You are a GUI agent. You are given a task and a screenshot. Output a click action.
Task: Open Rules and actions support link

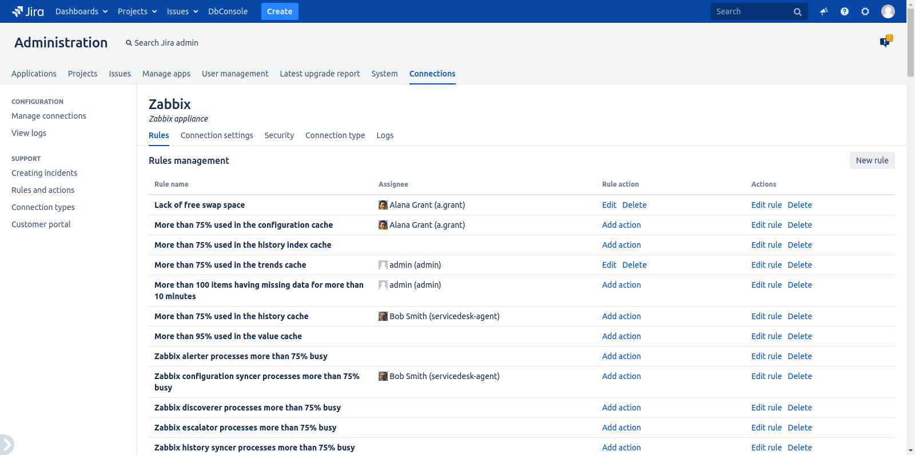coord(43,190)
